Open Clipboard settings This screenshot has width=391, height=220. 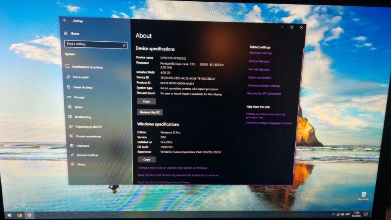(79, 146)
